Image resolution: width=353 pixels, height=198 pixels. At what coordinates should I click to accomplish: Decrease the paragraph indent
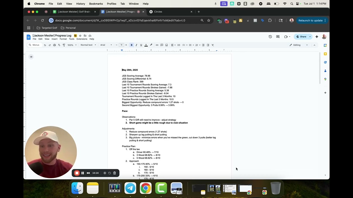tap(203, 45)
